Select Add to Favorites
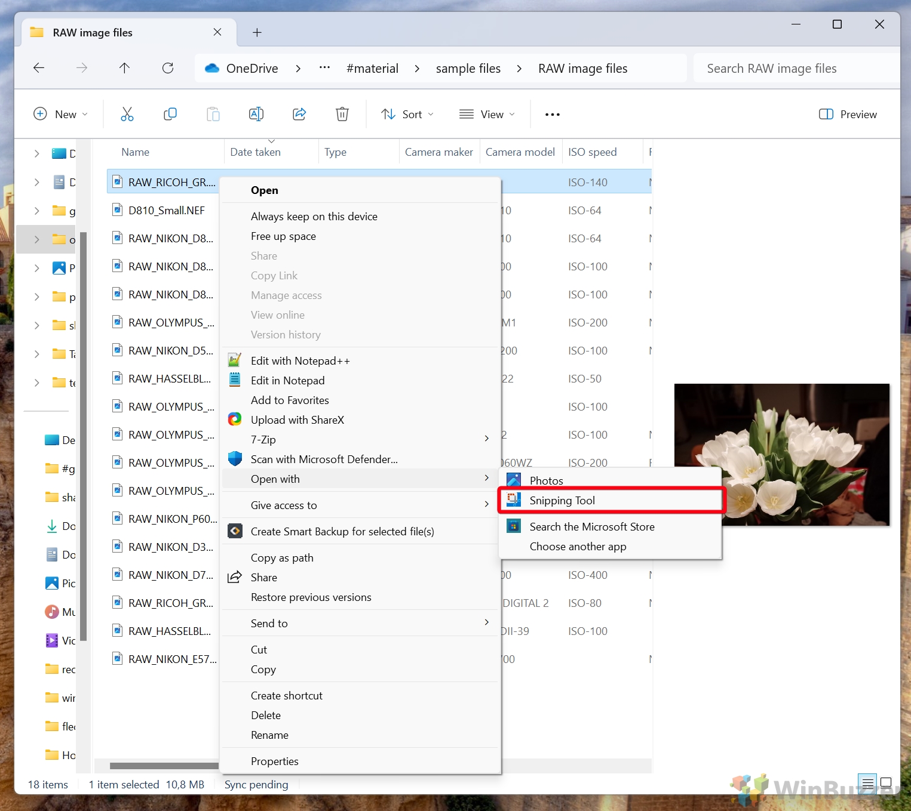Image resolution: width=911 pixels, height=811 pixels. pyautogui.click(x=361, y=400)
